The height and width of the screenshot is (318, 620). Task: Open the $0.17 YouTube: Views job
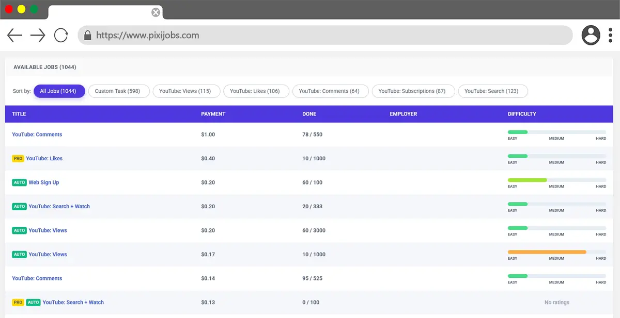click(48, 255)
